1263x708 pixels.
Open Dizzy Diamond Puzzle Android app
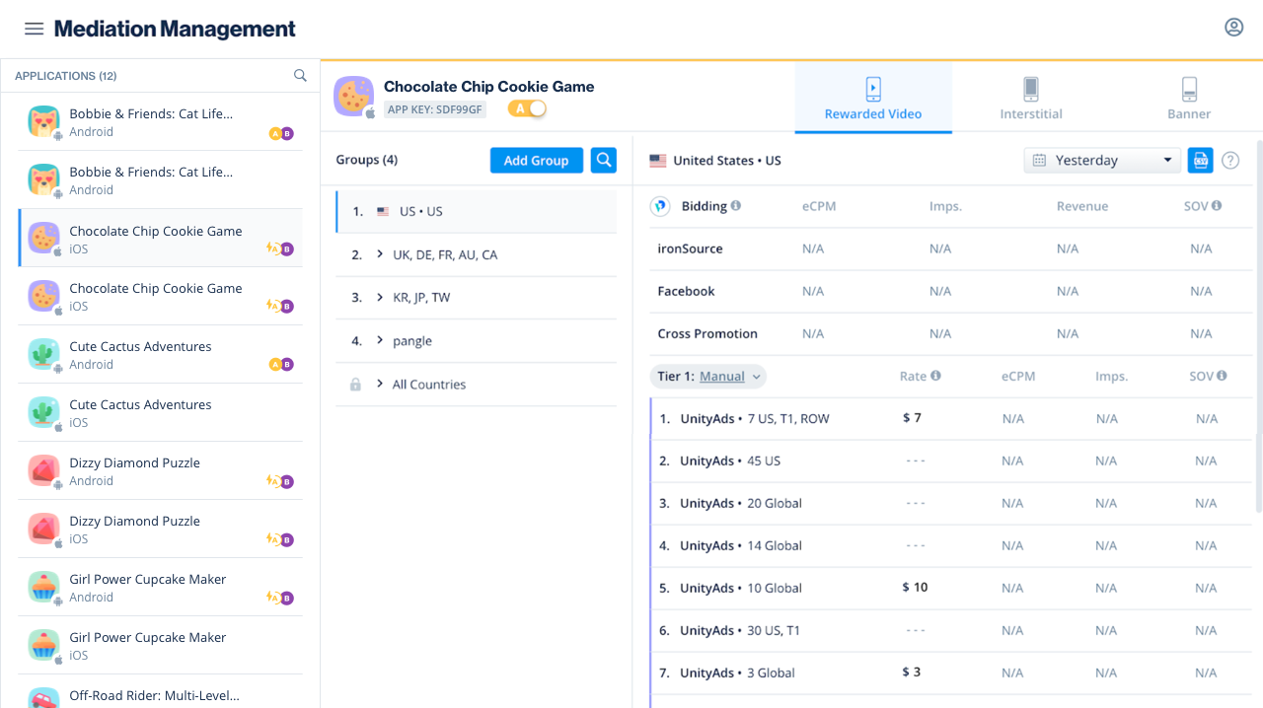pos(160,471)
